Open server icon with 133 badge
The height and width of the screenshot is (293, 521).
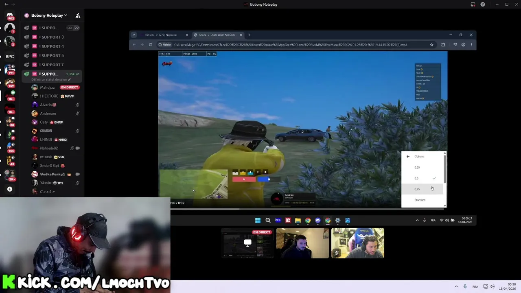coord(10,147)
